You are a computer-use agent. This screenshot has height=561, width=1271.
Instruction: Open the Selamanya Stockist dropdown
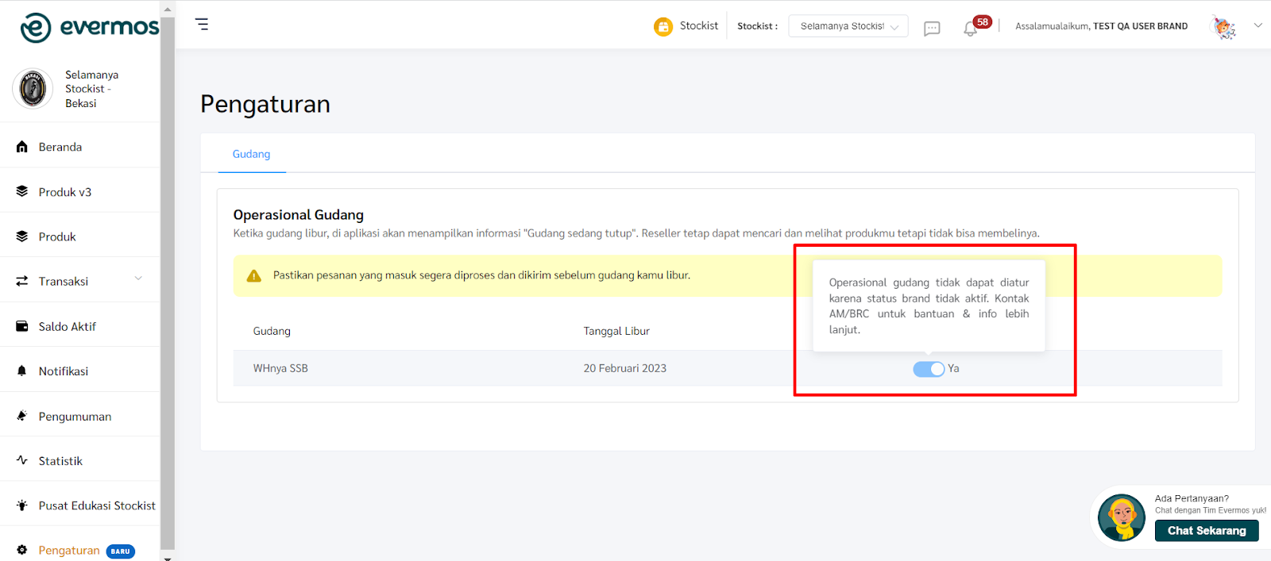coord(848,26)
